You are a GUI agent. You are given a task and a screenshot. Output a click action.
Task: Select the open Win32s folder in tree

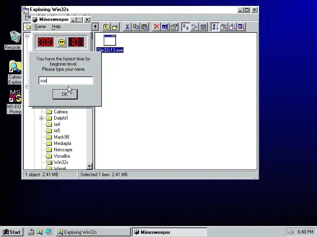pyautogui.click(x=61, y=162)
